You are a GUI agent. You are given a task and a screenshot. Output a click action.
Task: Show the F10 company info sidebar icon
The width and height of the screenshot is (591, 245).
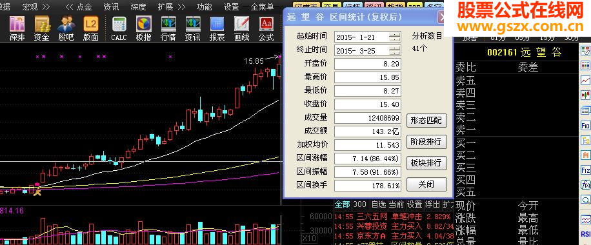click(586, 125)
